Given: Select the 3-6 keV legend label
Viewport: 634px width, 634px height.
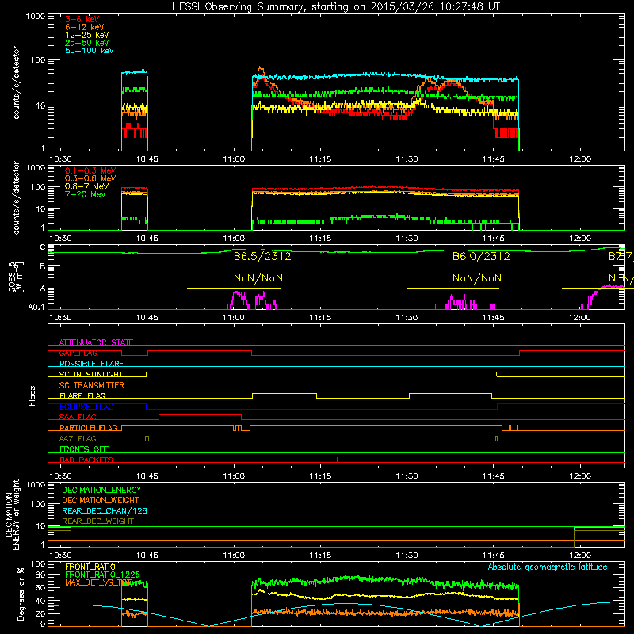Looking at the screenshot, I should tap(82, 19).
